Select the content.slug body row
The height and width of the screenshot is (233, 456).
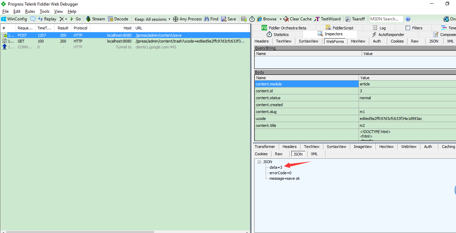click(x=355, y=112)
